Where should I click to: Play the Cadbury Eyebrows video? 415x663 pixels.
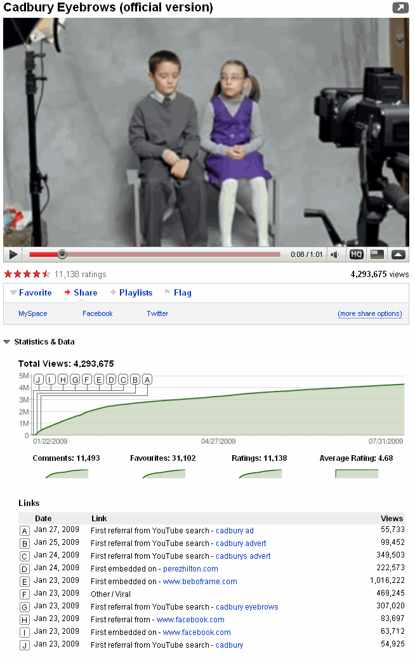[13, 254]
